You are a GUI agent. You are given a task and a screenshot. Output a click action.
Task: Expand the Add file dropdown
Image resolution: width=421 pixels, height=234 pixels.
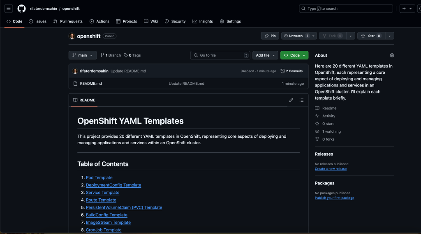click(265, 55)
